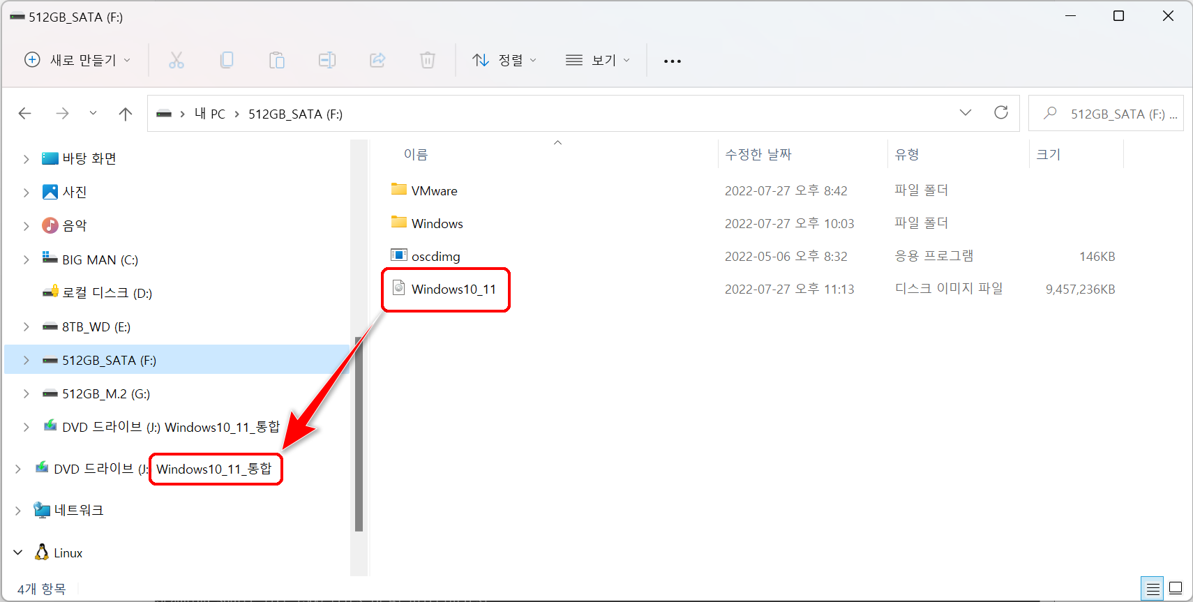This screenshot has height=602, width=1193.
Task: Expand the 네트워크 tree node
Action: (17, 511)
